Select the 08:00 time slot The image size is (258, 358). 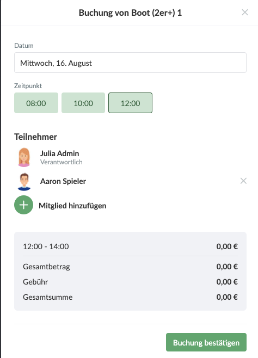(x=36, y=103)
